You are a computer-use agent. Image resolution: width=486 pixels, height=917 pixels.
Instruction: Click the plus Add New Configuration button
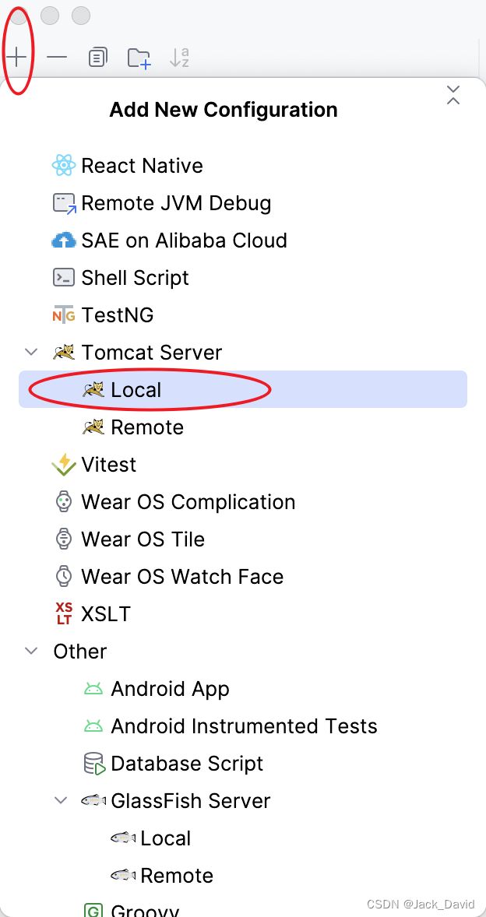(17, 58)
